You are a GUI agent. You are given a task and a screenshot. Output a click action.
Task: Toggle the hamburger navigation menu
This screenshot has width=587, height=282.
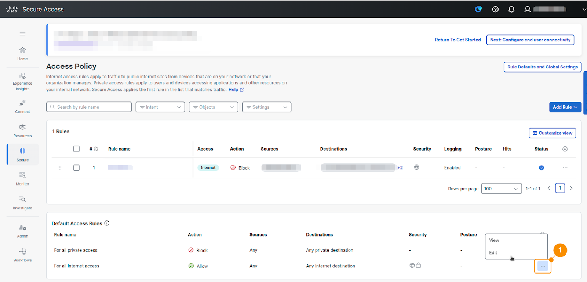(x=22, y=34)
